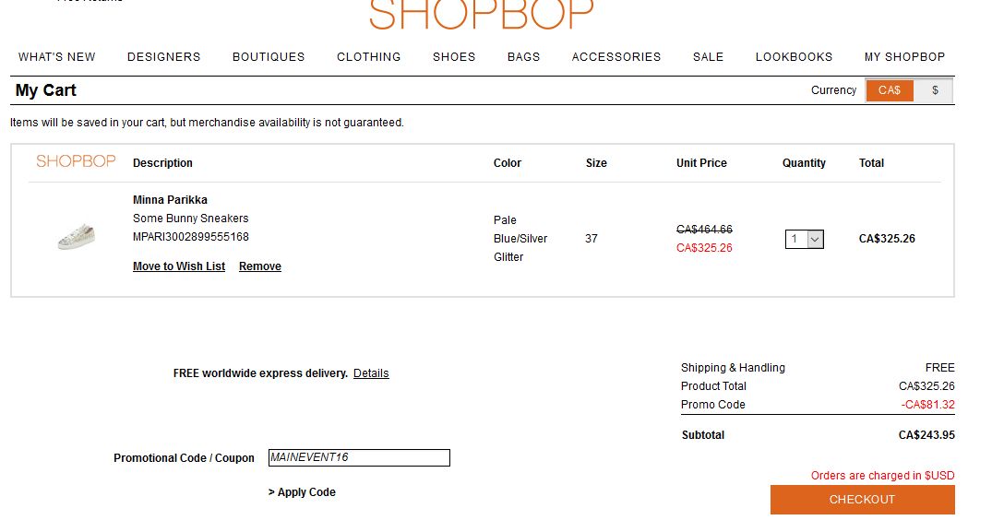Move sneakers to Wish List

tap(179, 266)
